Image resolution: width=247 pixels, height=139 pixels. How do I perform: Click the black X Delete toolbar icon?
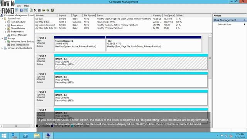coord(35,10)
